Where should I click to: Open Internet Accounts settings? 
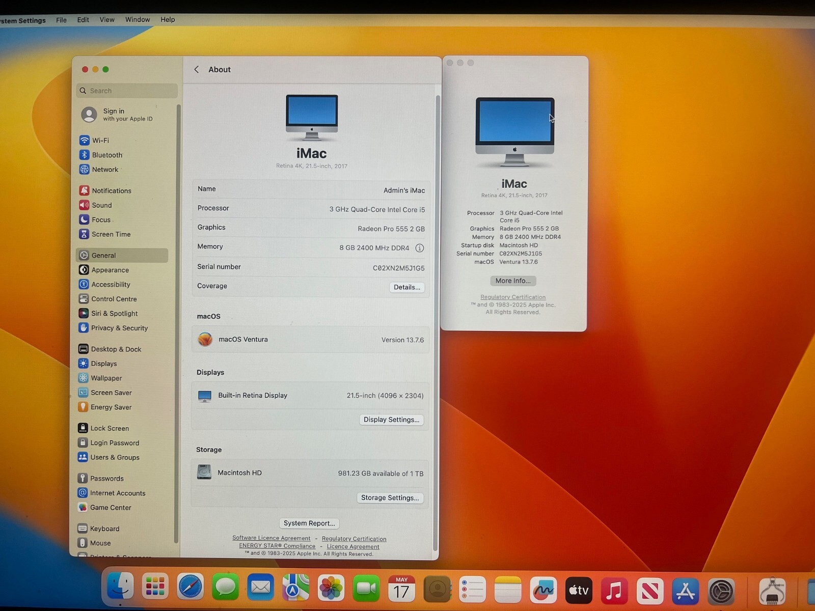(x=112, y=493)
